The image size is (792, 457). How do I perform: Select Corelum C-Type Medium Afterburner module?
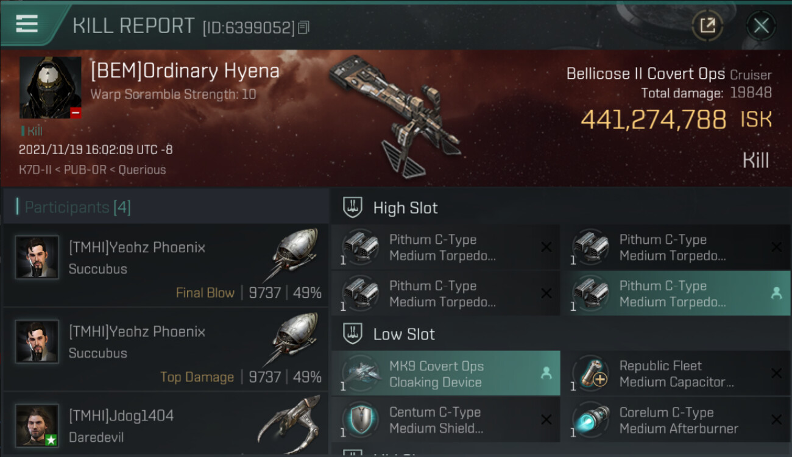pyautogui.click(x=675, y=420)
